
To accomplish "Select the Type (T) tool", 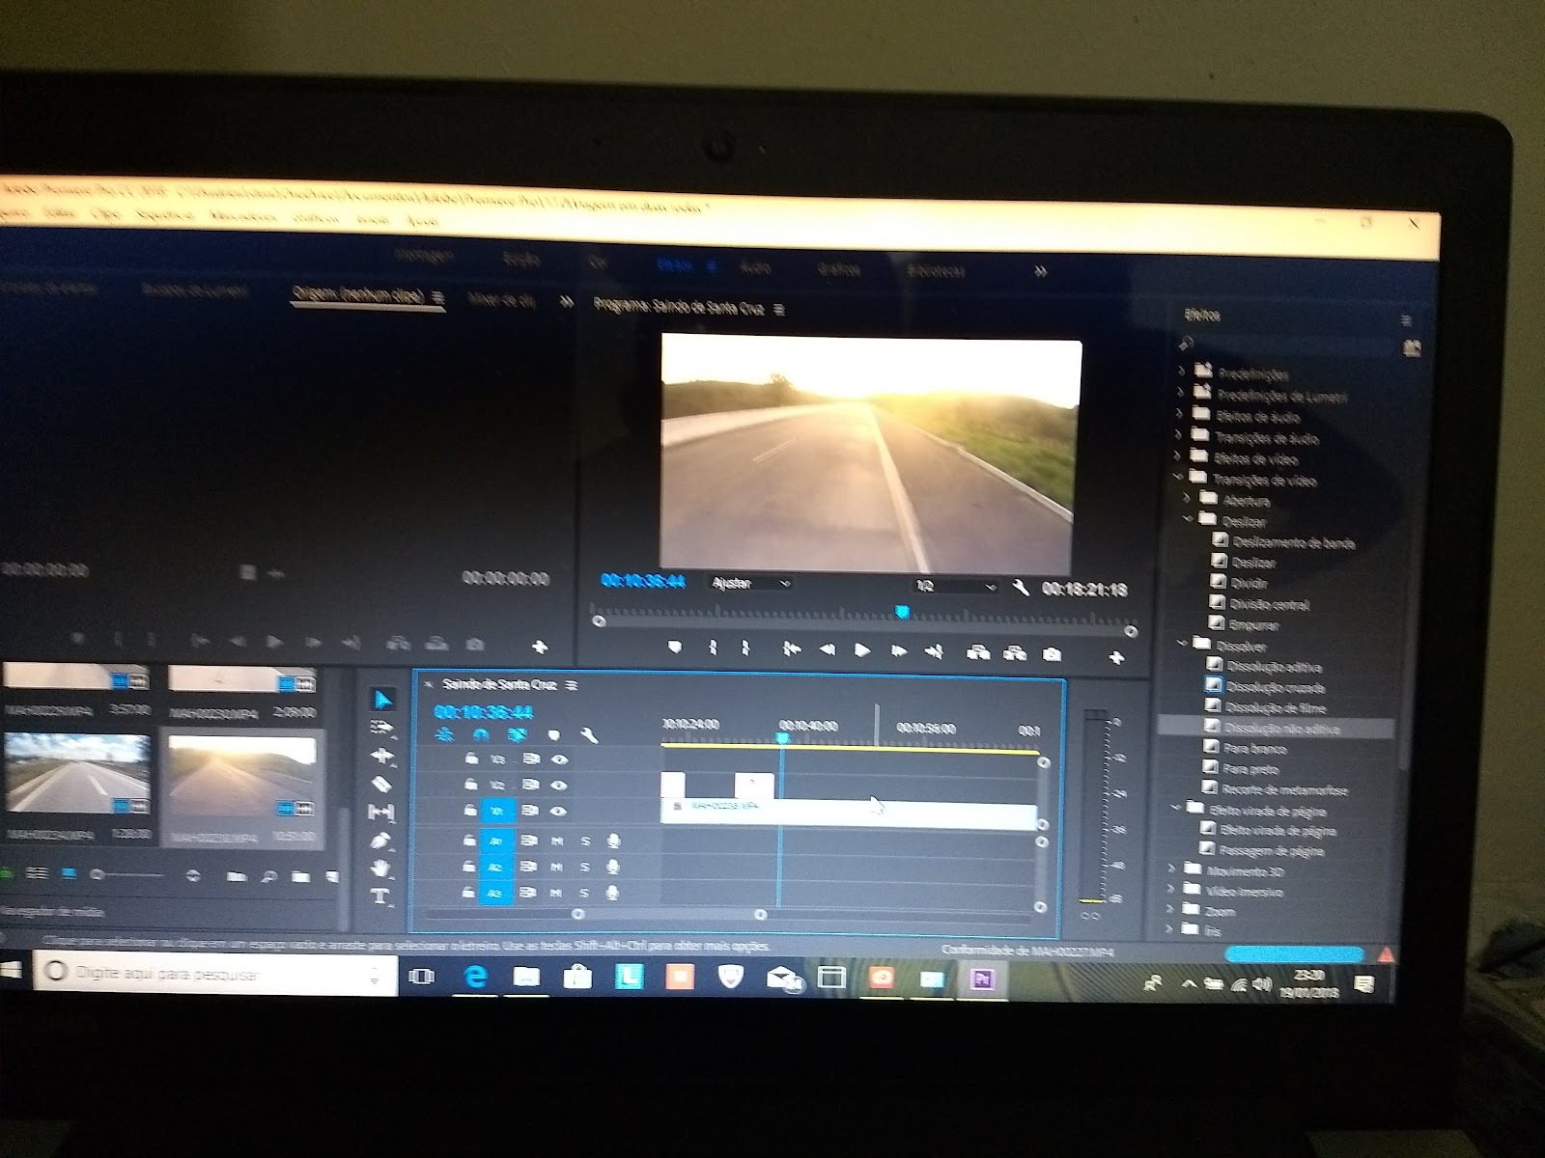I will [x=381, y=896].
